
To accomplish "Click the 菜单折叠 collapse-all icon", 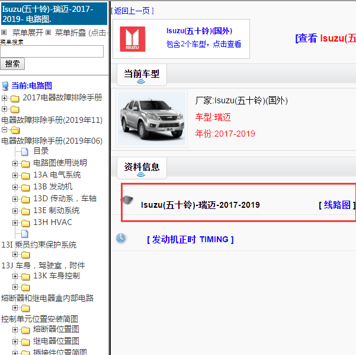I will 48,33.
